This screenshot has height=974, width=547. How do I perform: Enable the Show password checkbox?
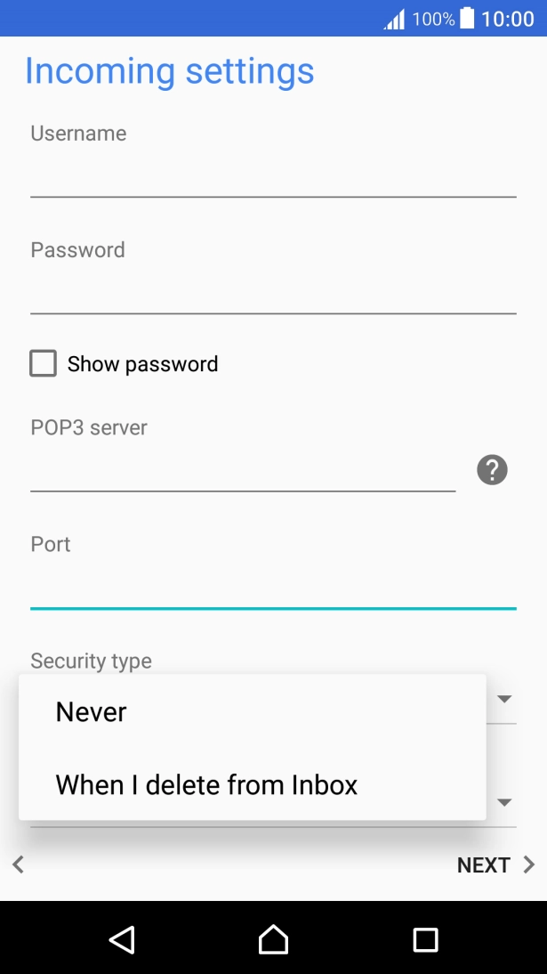(x=43, y=363)
